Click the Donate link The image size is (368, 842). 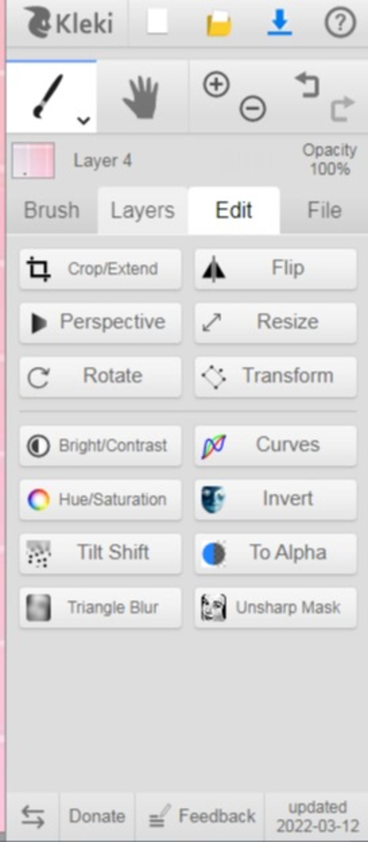tap(97, 816)
